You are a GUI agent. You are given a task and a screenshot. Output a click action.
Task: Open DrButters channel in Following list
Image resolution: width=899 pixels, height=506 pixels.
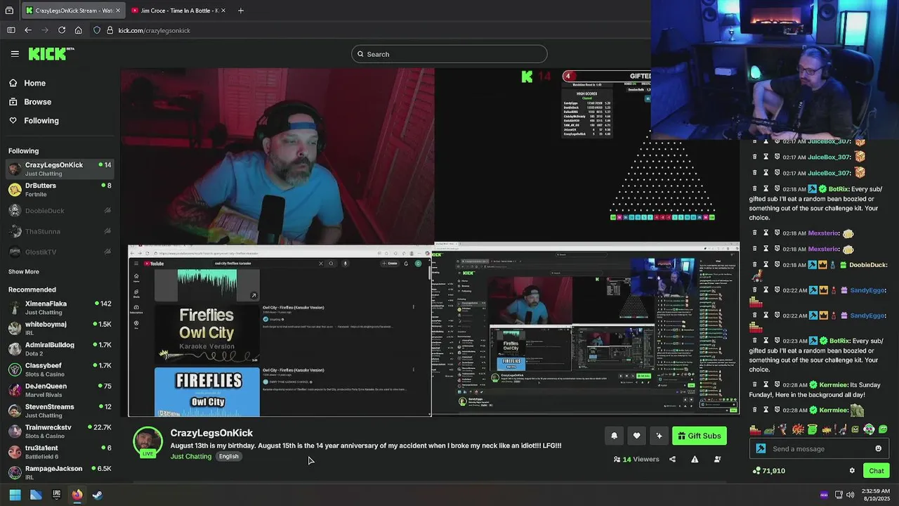coord(60,190)
